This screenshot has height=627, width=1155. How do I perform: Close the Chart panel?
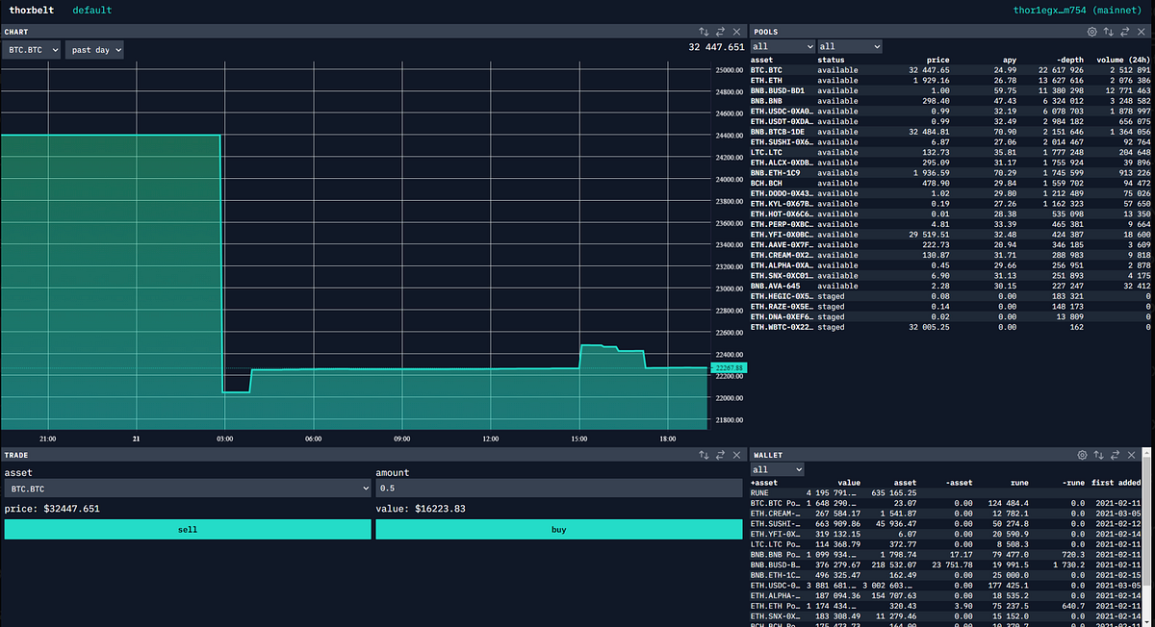[x=736, y=32]
